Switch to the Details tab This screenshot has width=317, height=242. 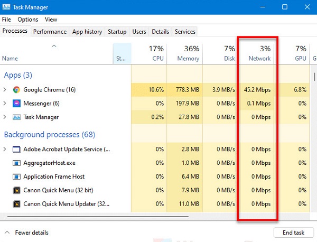coord(160,32)
